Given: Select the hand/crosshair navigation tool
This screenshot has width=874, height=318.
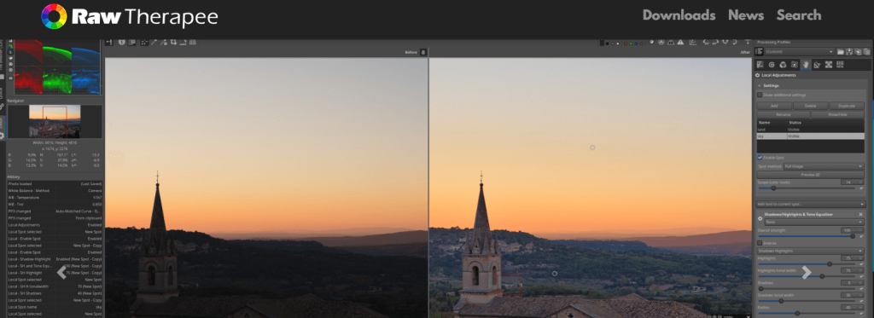Looking at the screenshot, I should tap(144, 42).
